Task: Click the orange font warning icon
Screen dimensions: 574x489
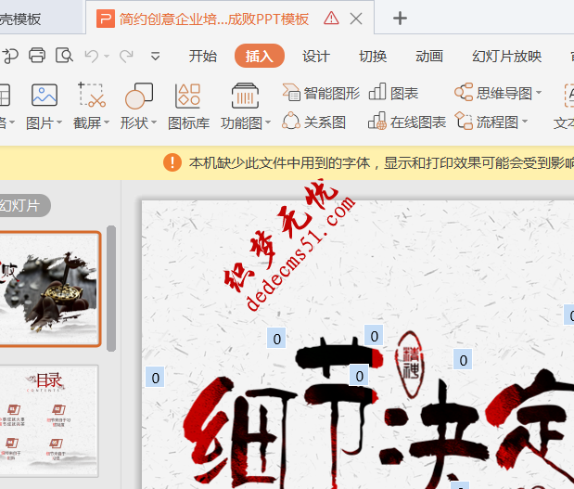Action: (172, 162)
